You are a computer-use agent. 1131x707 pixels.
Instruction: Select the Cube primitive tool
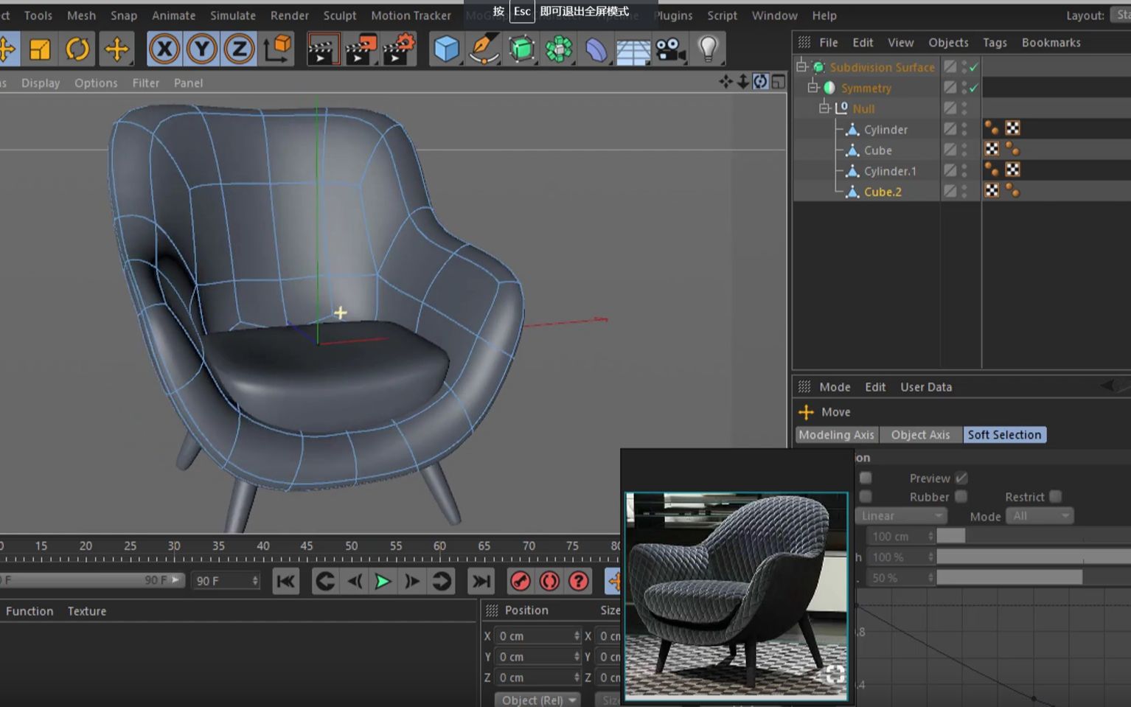tap(445, 48)
